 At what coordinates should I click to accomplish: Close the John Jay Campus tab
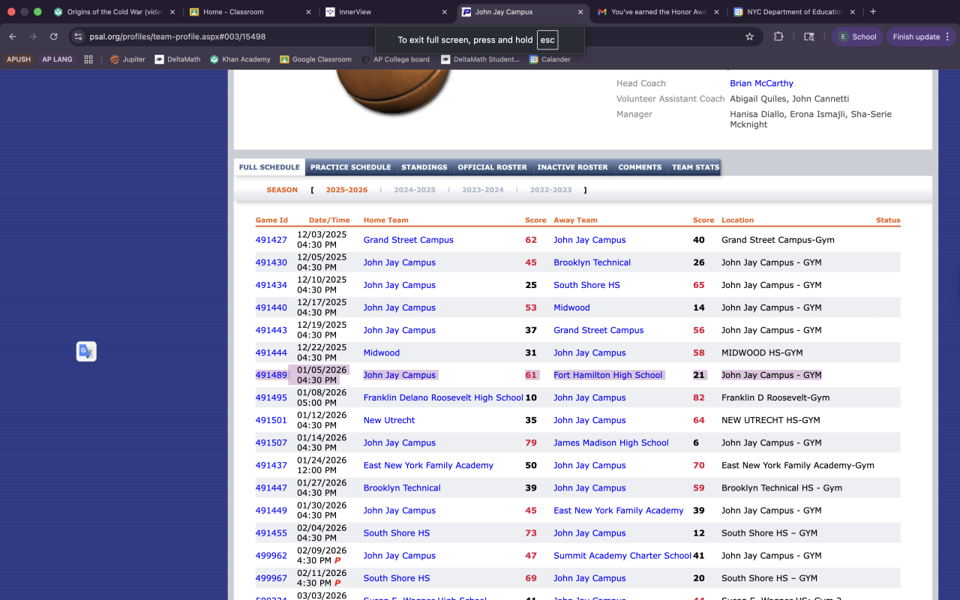[580, 12]
